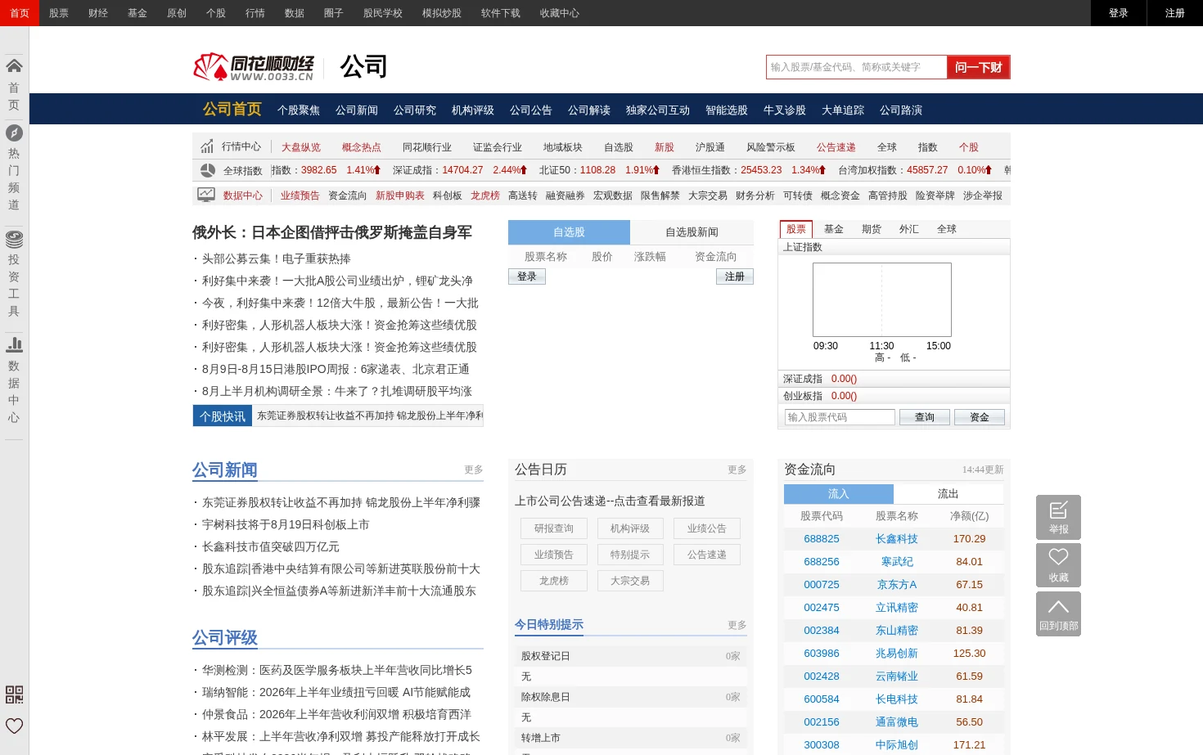1203x755 pixels.
Task: Open 公司新闻 in blue navigation bar
Action: click(357, 110)
